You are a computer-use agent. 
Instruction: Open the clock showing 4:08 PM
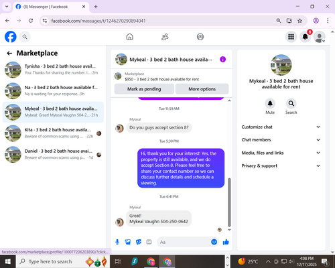coord(307,261)
